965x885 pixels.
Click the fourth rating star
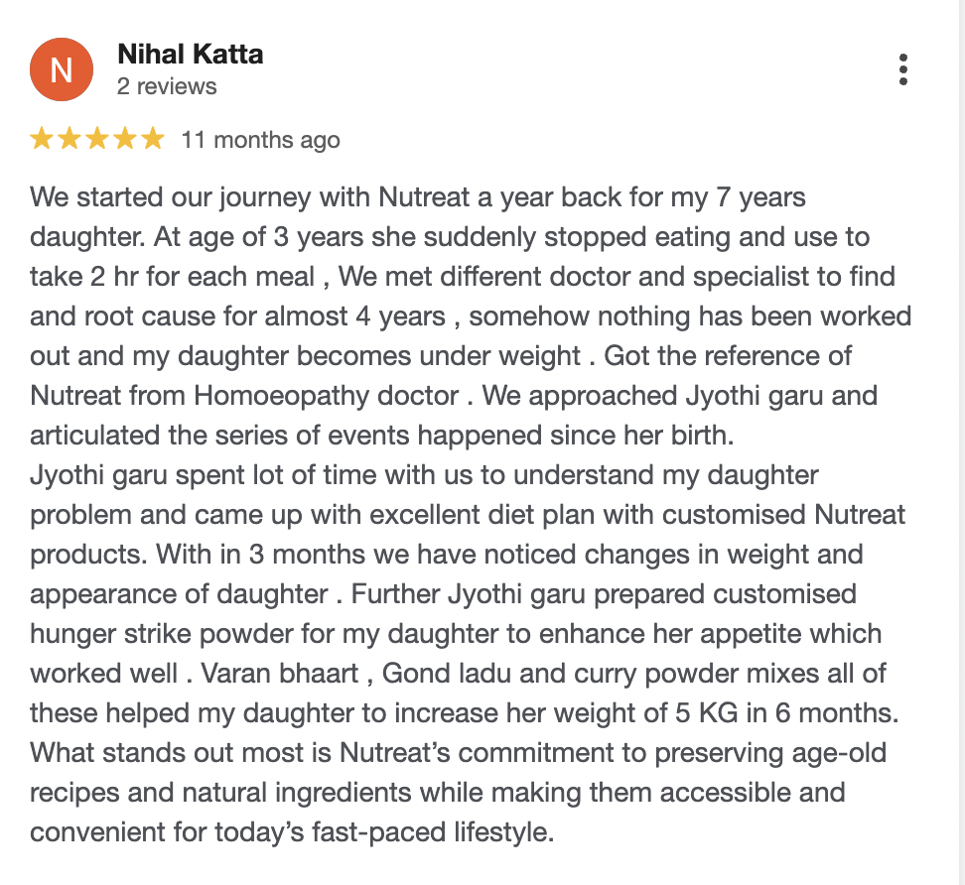[125, 139]
